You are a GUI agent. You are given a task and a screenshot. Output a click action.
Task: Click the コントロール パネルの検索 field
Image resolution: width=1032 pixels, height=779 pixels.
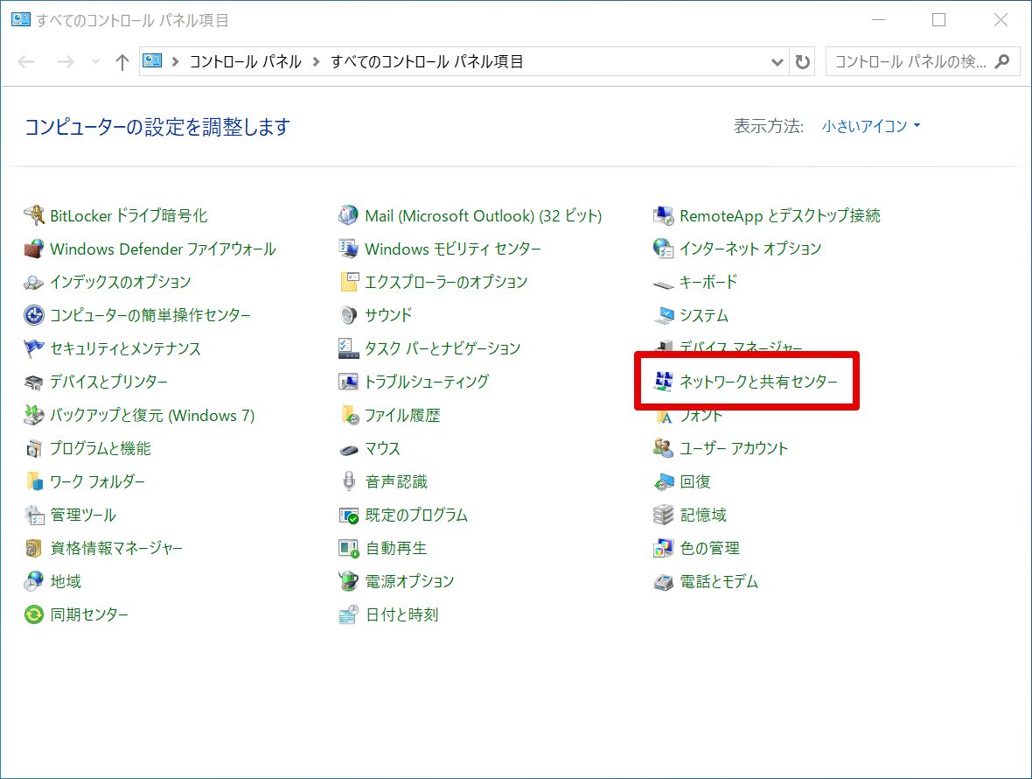point(923,62)
